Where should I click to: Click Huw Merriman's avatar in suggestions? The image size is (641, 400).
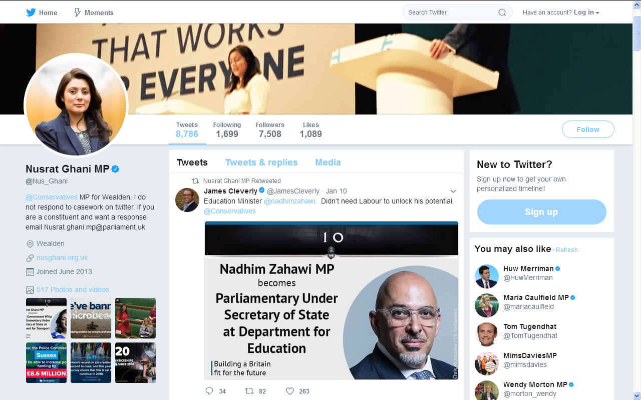[x=486, y=276]
